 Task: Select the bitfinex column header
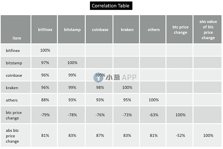click(45, 30)
